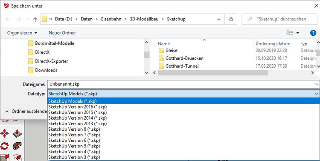
Task: Open the help question mark icon
Action: tap(313, 33)
